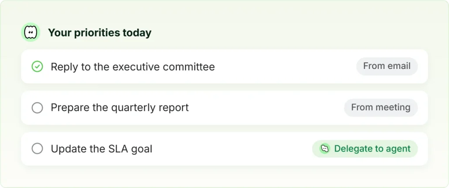The width and height of the screenshot is (449, 188).
Task: Uncheck the completed Reply to executive committee task
Action: tap(37, 67)
